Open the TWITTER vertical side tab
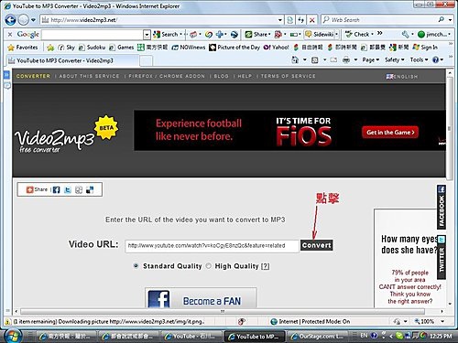The width and height of the screenshot is (458, 343). (x=442, y=257)
